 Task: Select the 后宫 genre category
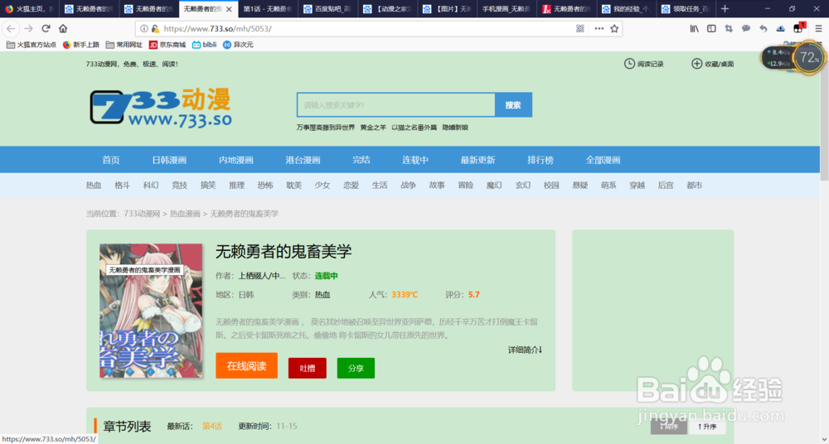(x=666, y=185)
